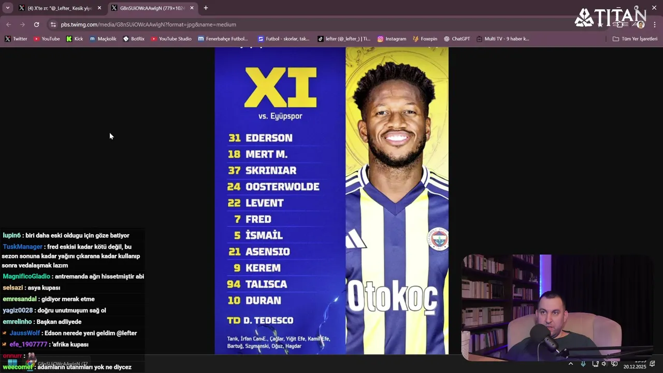Click the weecomef chat username
The image size is (663, 373).
click(18, 367)
